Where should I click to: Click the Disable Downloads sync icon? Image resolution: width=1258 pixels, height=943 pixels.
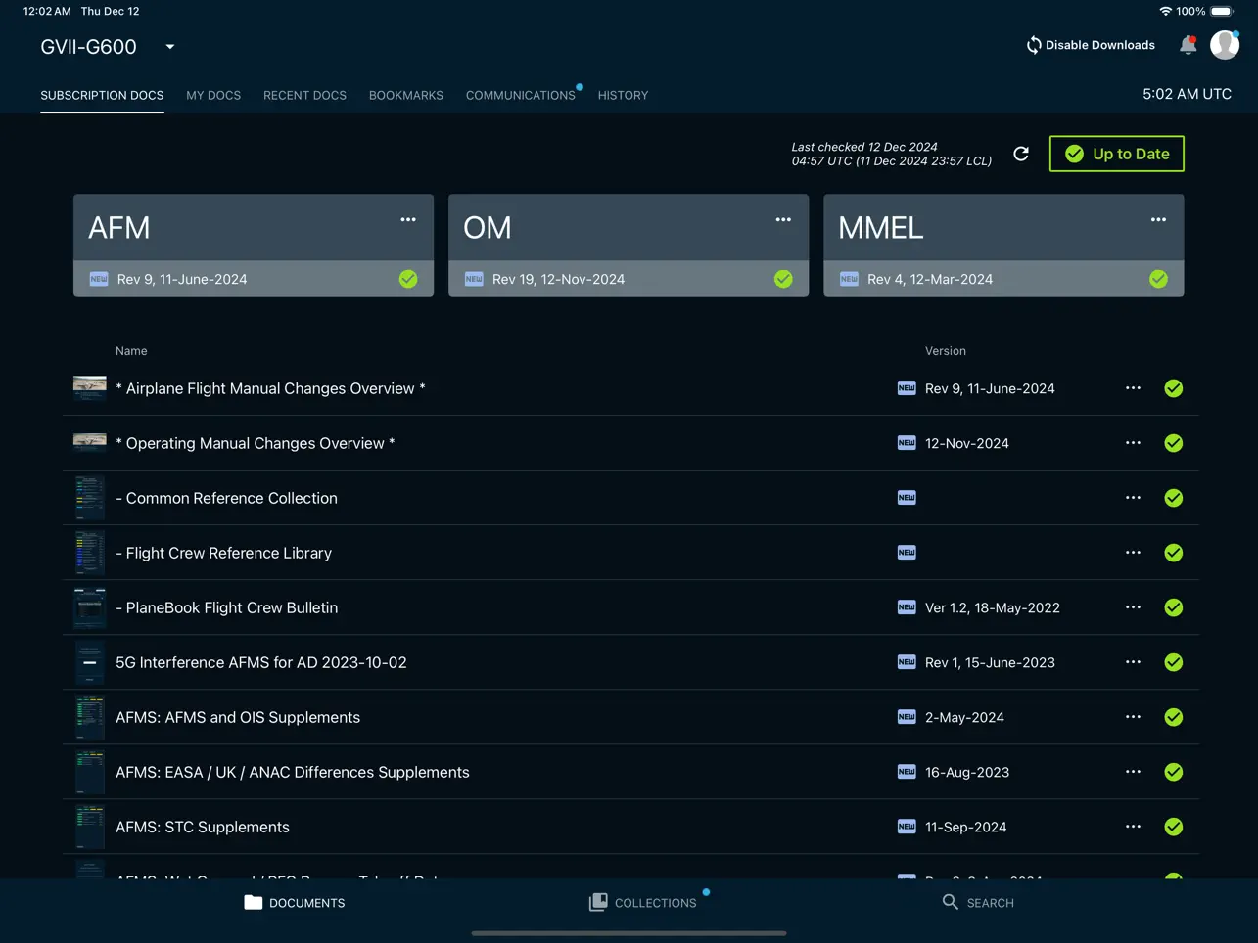click(x=1033, y=45)
